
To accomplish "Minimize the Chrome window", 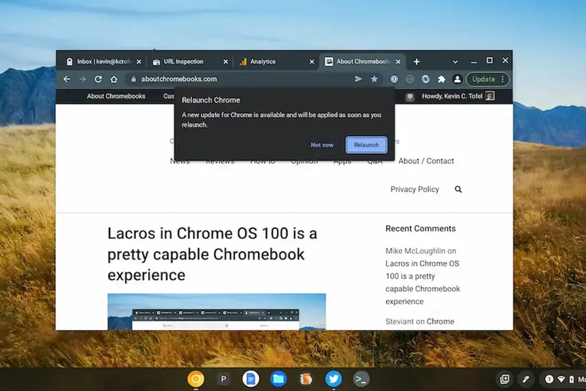I will 474,62.
